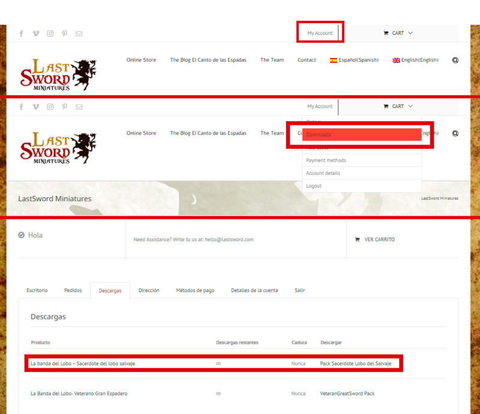Open the Detalles de la cuenta tab

click(x=254, y=290)
